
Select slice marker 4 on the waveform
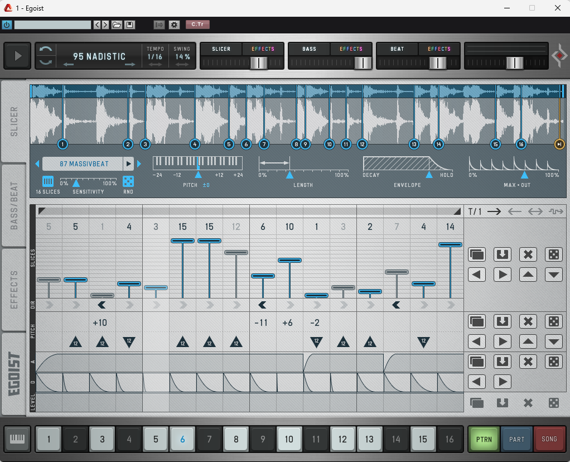[195, 145]
